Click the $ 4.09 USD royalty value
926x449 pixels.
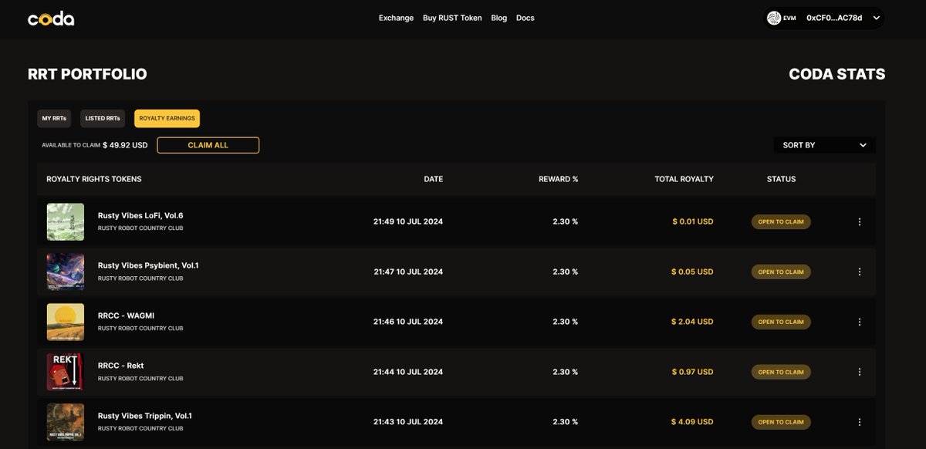coord(692,422)
